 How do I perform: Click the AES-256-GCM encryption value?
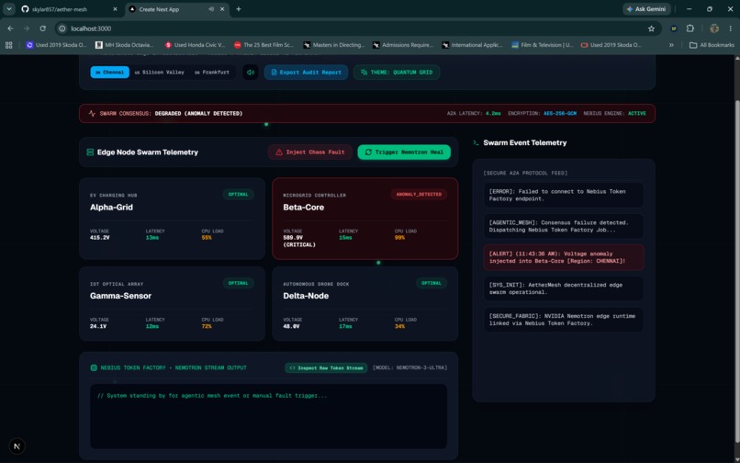(x=560, y=113)
